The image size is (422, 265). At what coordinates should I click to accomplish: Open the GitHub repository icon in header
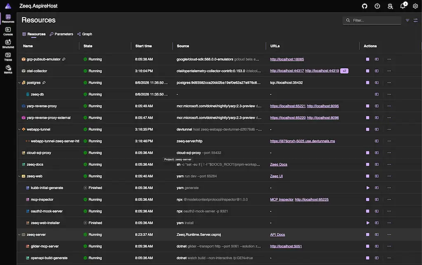click(x=364, y=6)
